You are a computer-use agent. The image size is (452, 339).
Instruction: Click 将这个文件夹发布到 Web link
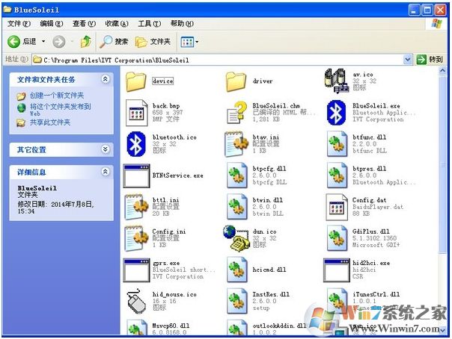61,110
